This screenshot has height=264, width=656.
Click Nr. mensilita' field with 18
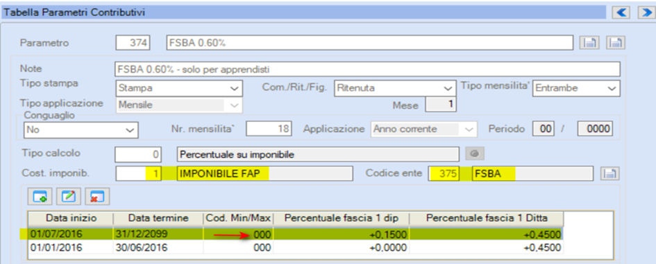click(x=269, y=129)
